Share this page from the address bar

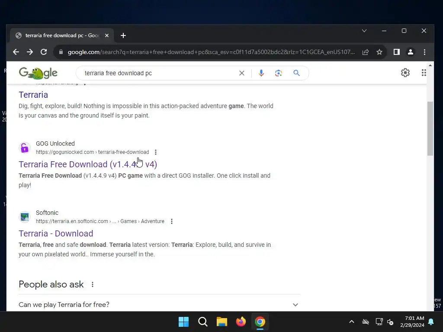(x=366, y=52)
